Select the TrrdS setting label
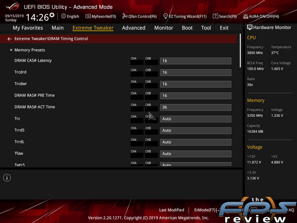Image resolution: width=297 pixels, height=223 pixels. pyautogui.click(x=19, y=130)
